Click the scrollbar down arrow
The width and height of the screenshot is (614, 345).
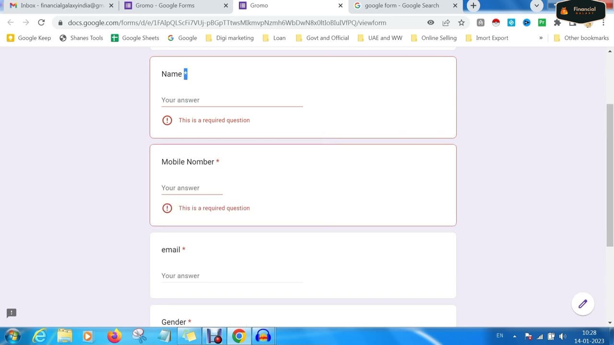(610, 322)
